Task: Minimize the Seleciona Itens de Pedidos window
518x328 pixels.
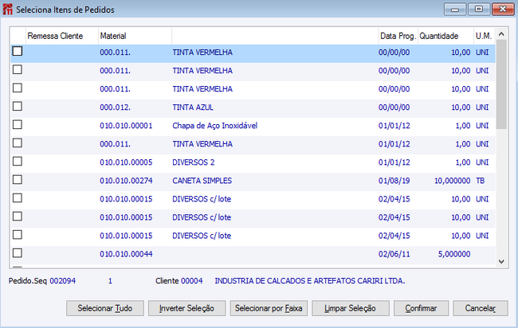Action: pyautogui.click(x=455, y=10)
